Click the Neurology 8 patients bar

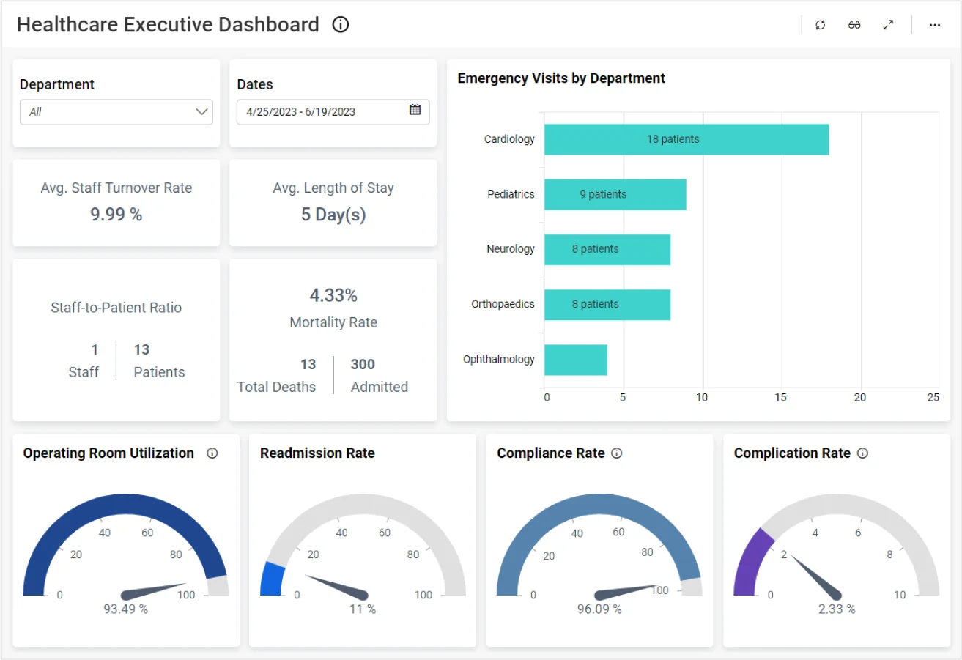(x=607, y=249)
